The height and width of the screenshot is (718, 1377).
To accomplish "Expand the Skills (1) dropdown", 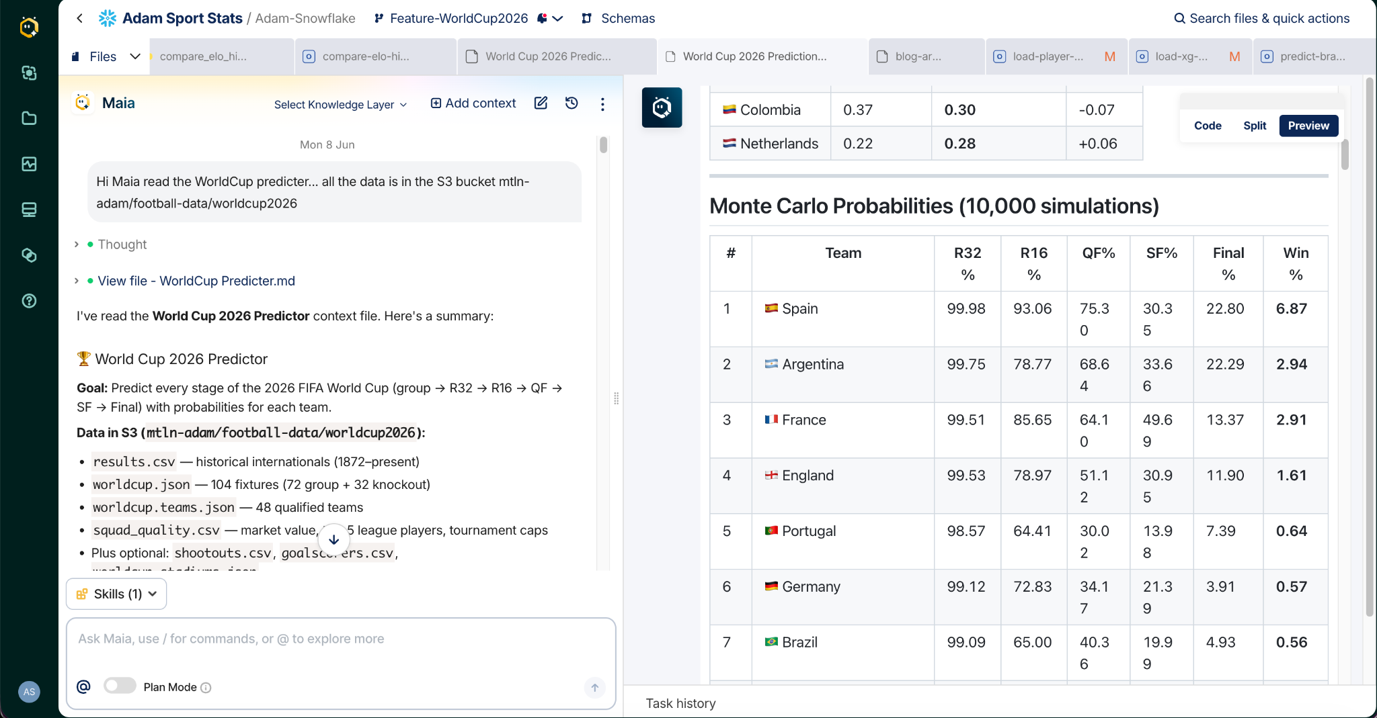I will (x=116, y=594).
